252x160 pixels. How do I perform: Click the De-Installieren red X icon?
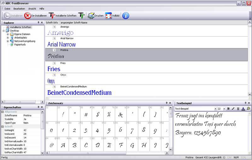(x=27, y=16)
